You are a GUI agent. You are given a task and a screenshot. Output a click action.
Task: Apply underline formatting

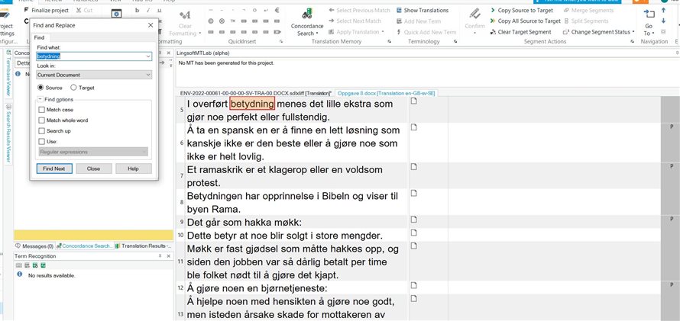coord(159,10)
